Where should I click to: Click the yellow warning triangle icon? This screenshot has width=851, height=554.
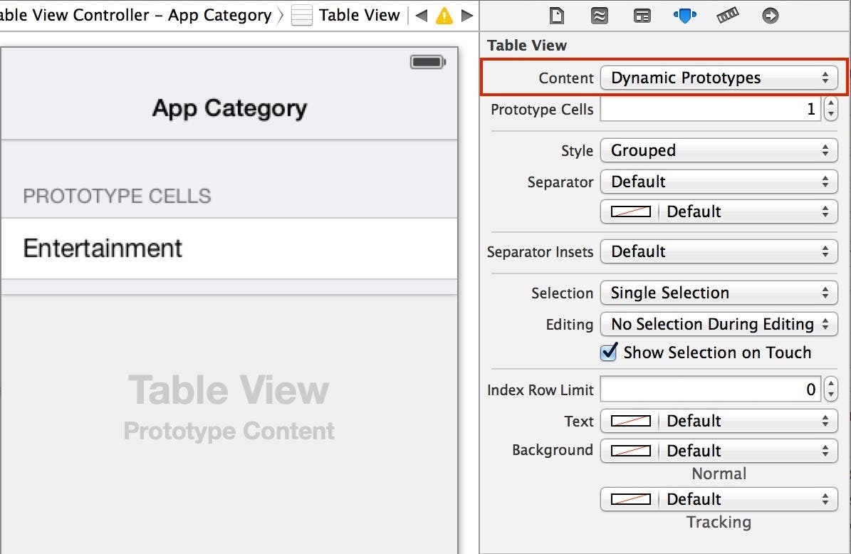coord(444,16)
